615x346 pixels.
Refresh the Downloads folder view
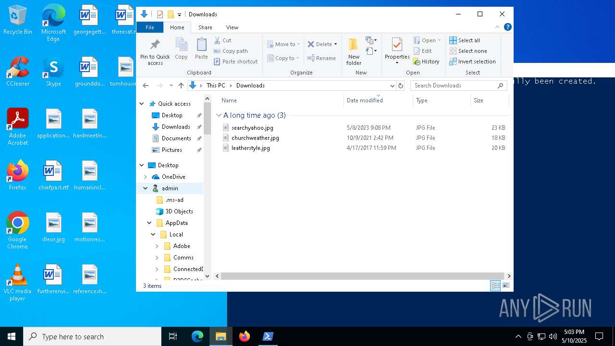401,86
